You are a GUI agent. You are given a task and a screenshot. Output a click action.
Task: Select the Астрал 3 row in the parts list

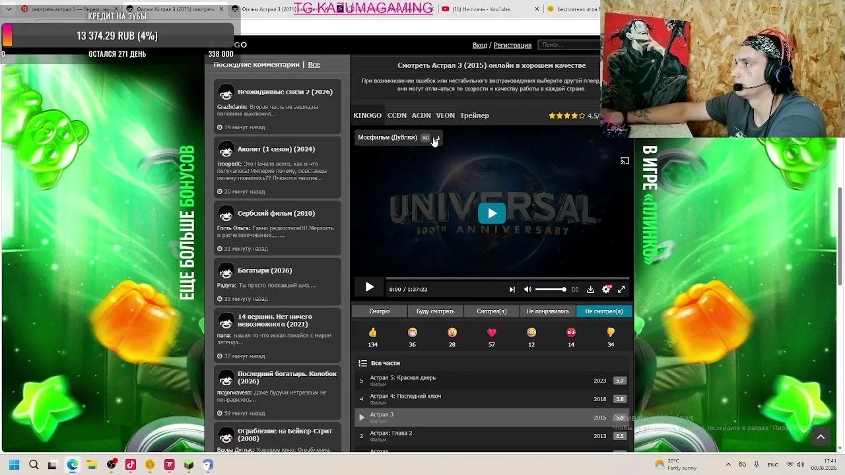click(x=492, y=418)
